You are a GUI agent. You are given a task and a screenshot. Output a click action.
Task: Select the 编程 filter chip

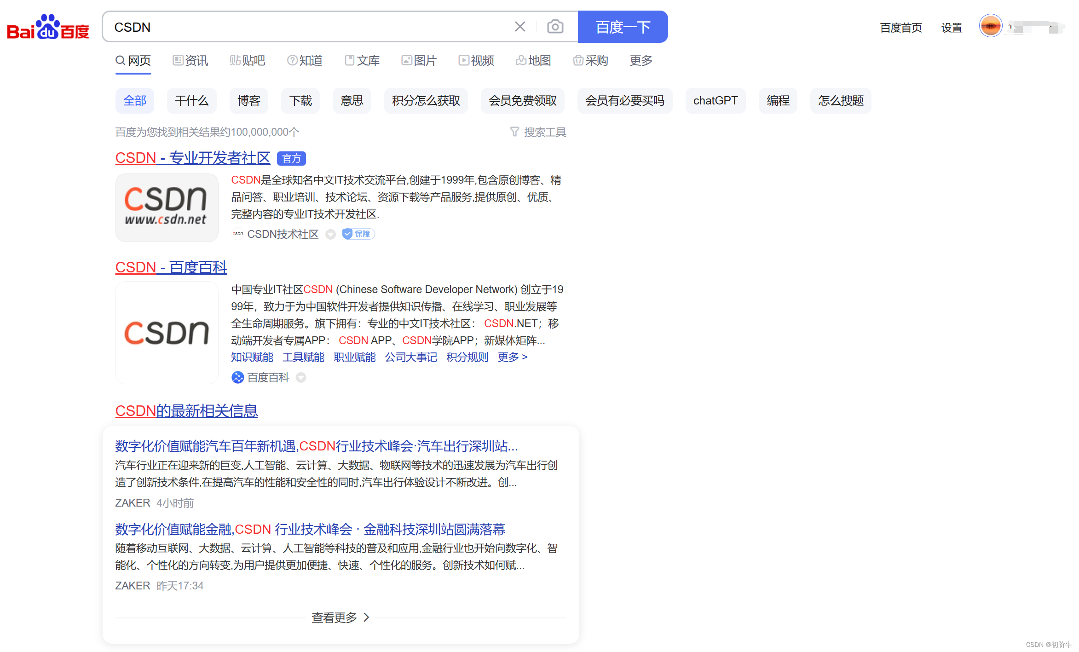click(x=778, y=101)
